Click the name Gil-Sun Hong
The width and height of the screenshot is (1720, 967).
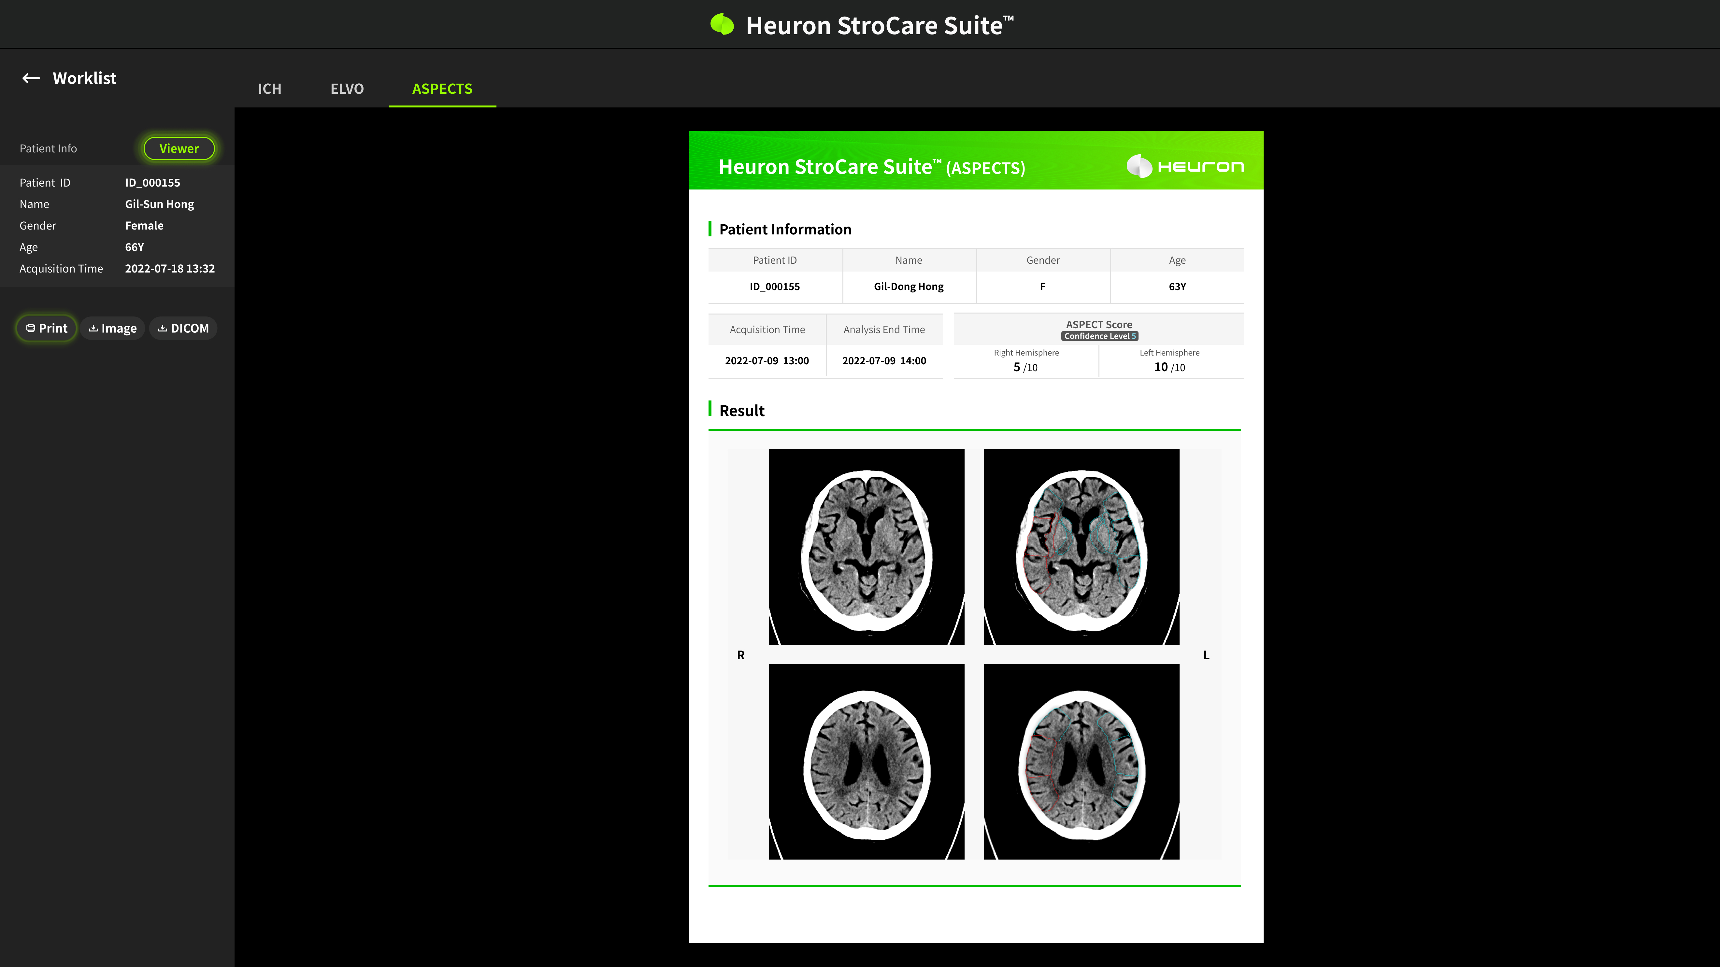[160, 204]
